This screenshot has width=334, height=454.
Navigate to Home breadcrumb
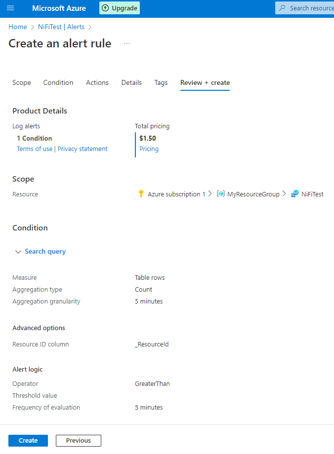point(18,27)
